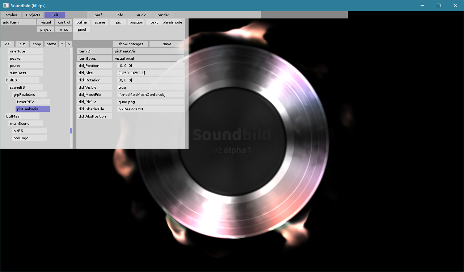Click the tree scrollbar thumb
Screen dimensions: 464x272
(x=71, y=131)
